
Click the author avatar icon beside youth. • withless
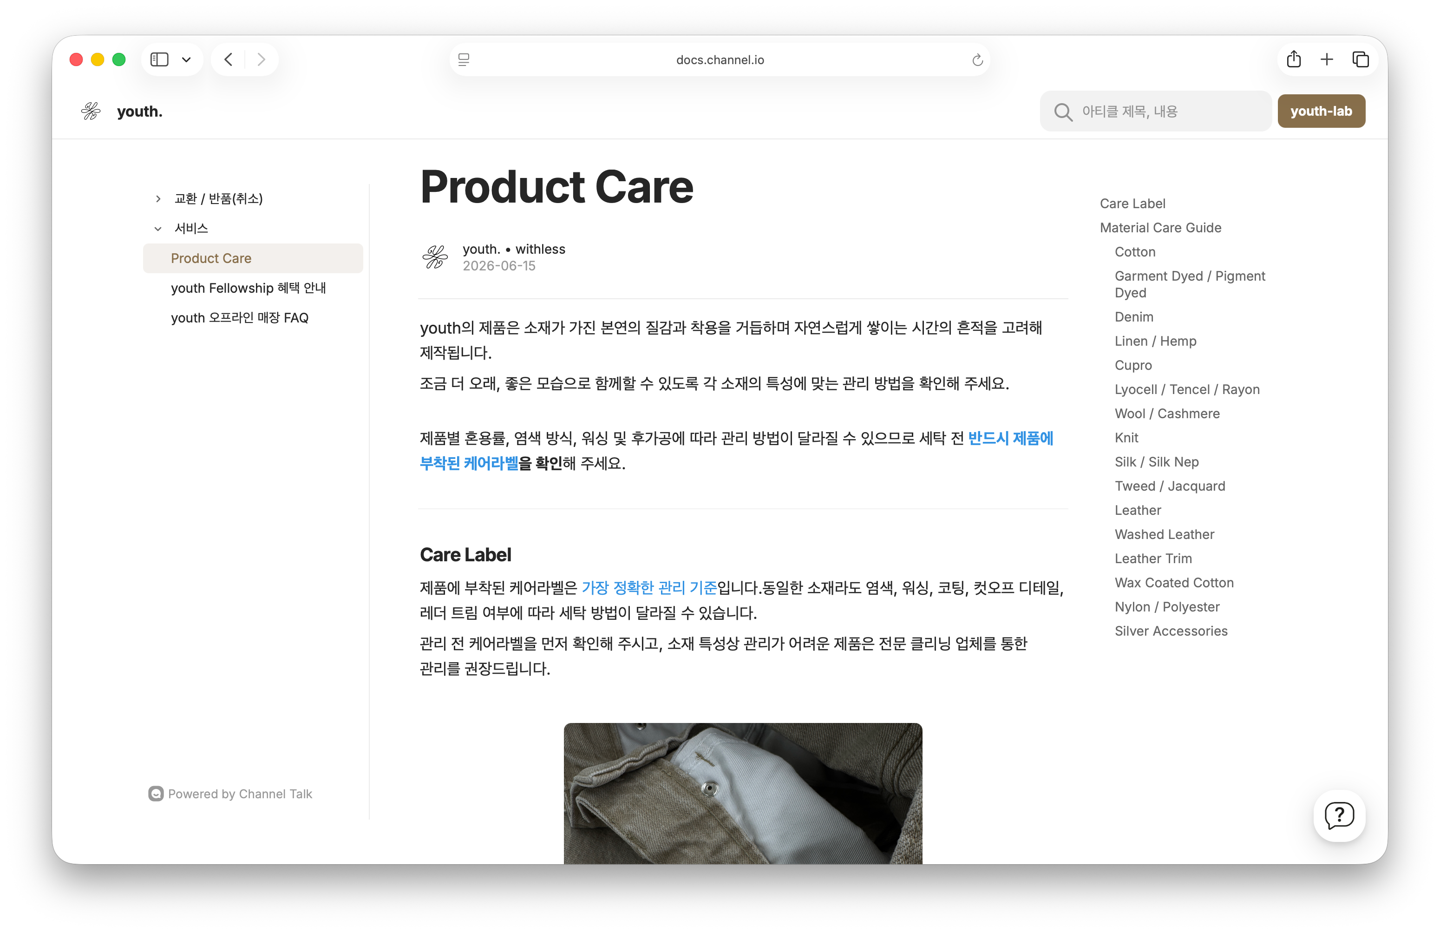point(435,257)
